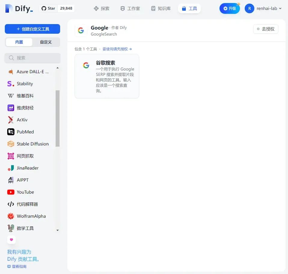Open the Stable Diffusion icon

[11, 144]
